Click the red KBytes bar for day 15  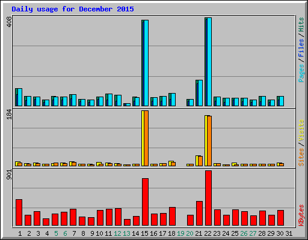pos(145,202)
